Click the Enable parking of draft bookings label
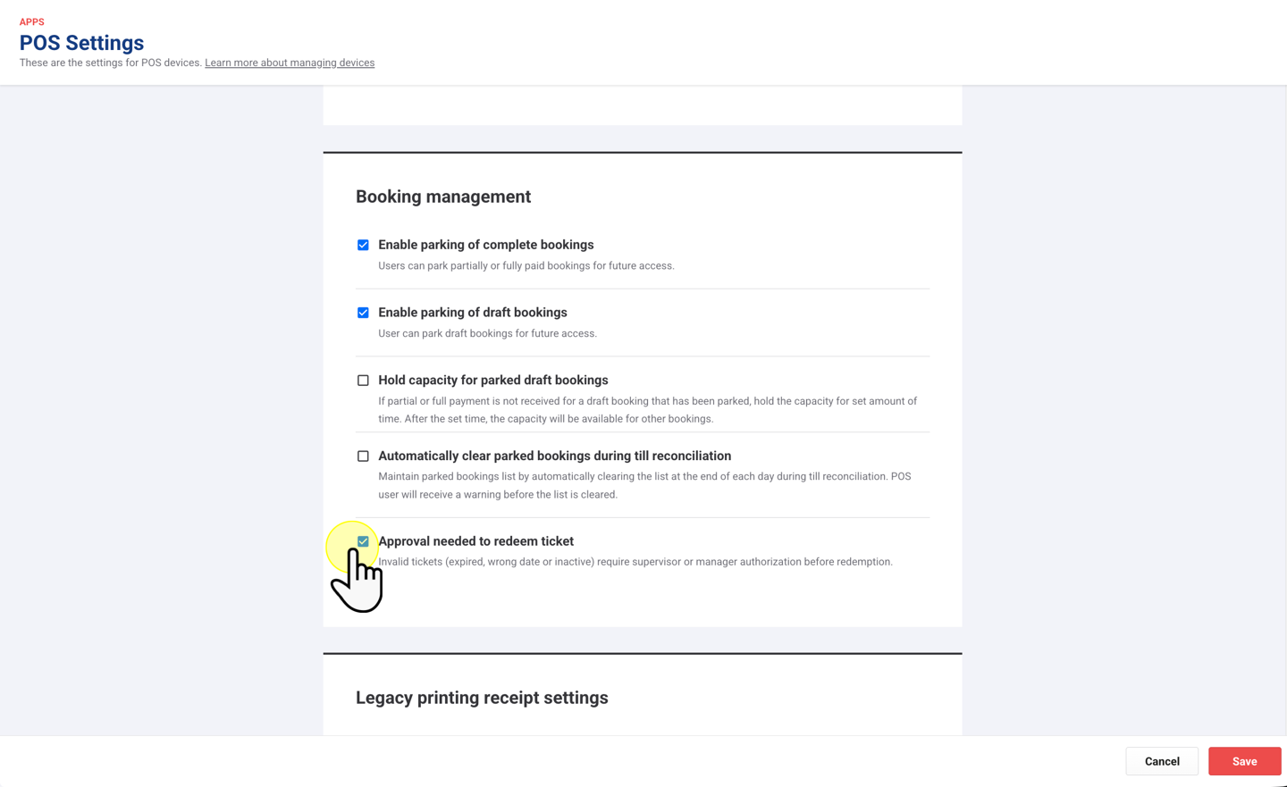 pos(472,313)
